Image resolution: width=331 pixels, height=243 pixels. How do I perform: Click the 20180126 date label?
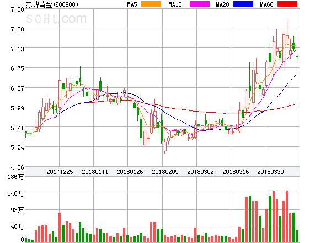(130, 172)
